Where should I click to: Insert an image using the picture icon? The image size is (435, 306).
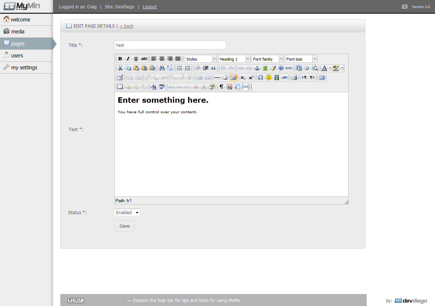coord(265,68)
